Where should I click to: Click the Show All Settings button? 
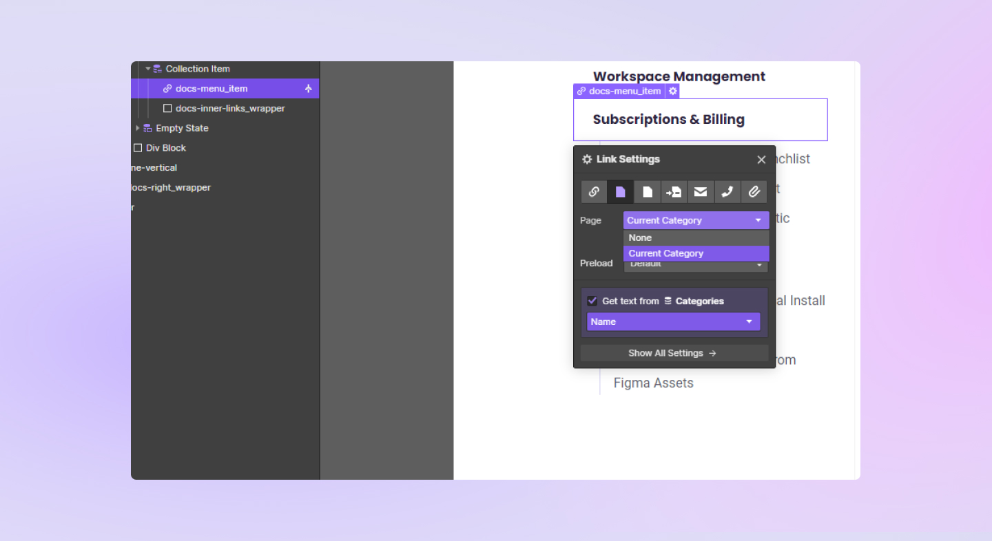[x=673, y=353]
